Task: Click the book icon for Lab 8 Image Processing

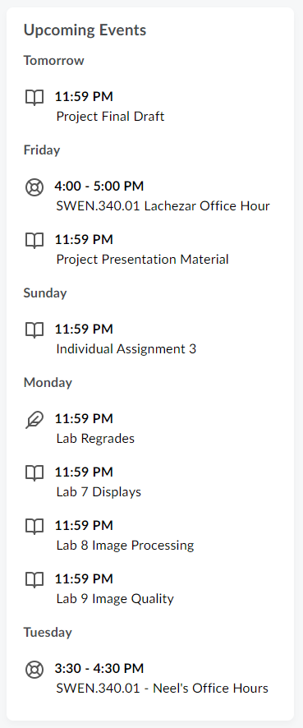Action: [x=34, y=527]
